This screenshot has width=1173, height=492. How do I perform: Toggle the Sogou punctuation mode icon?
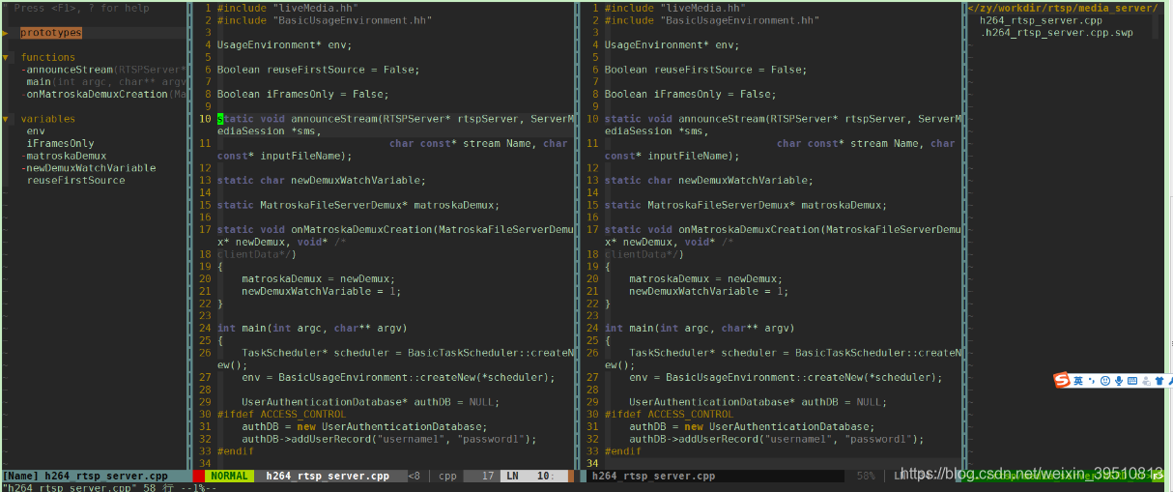coord(1092,381)
